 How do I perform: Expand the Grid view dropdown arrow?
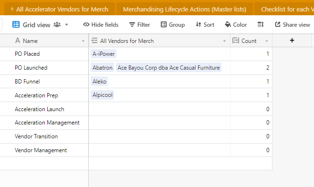pyautogui.click(x=66, y=25)
